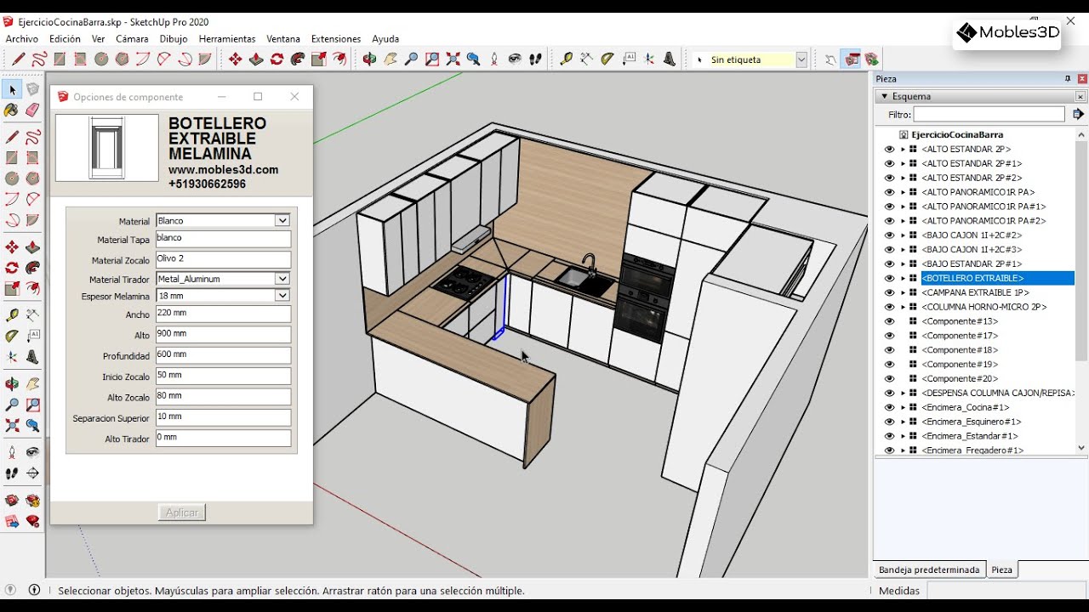This screenshot has height=612, width=1089.
Task: Expand the BAJO ESTANDAR 2P#1 tree node
Action: pos(903,263)
